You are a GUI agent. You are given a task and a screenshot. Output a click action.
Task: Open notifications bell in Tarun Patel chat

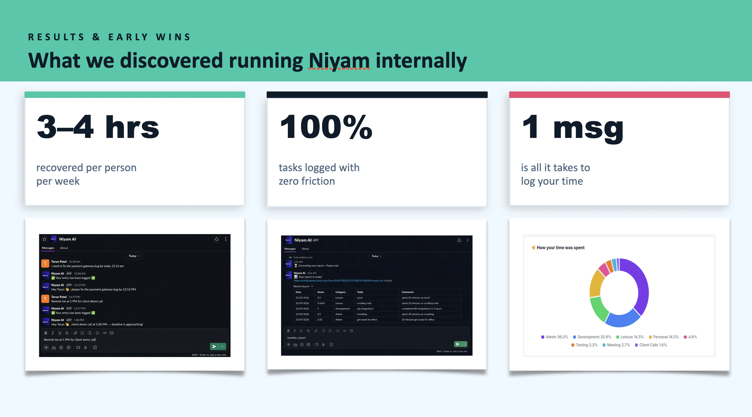pyautogui.click(x=217, y=239)
